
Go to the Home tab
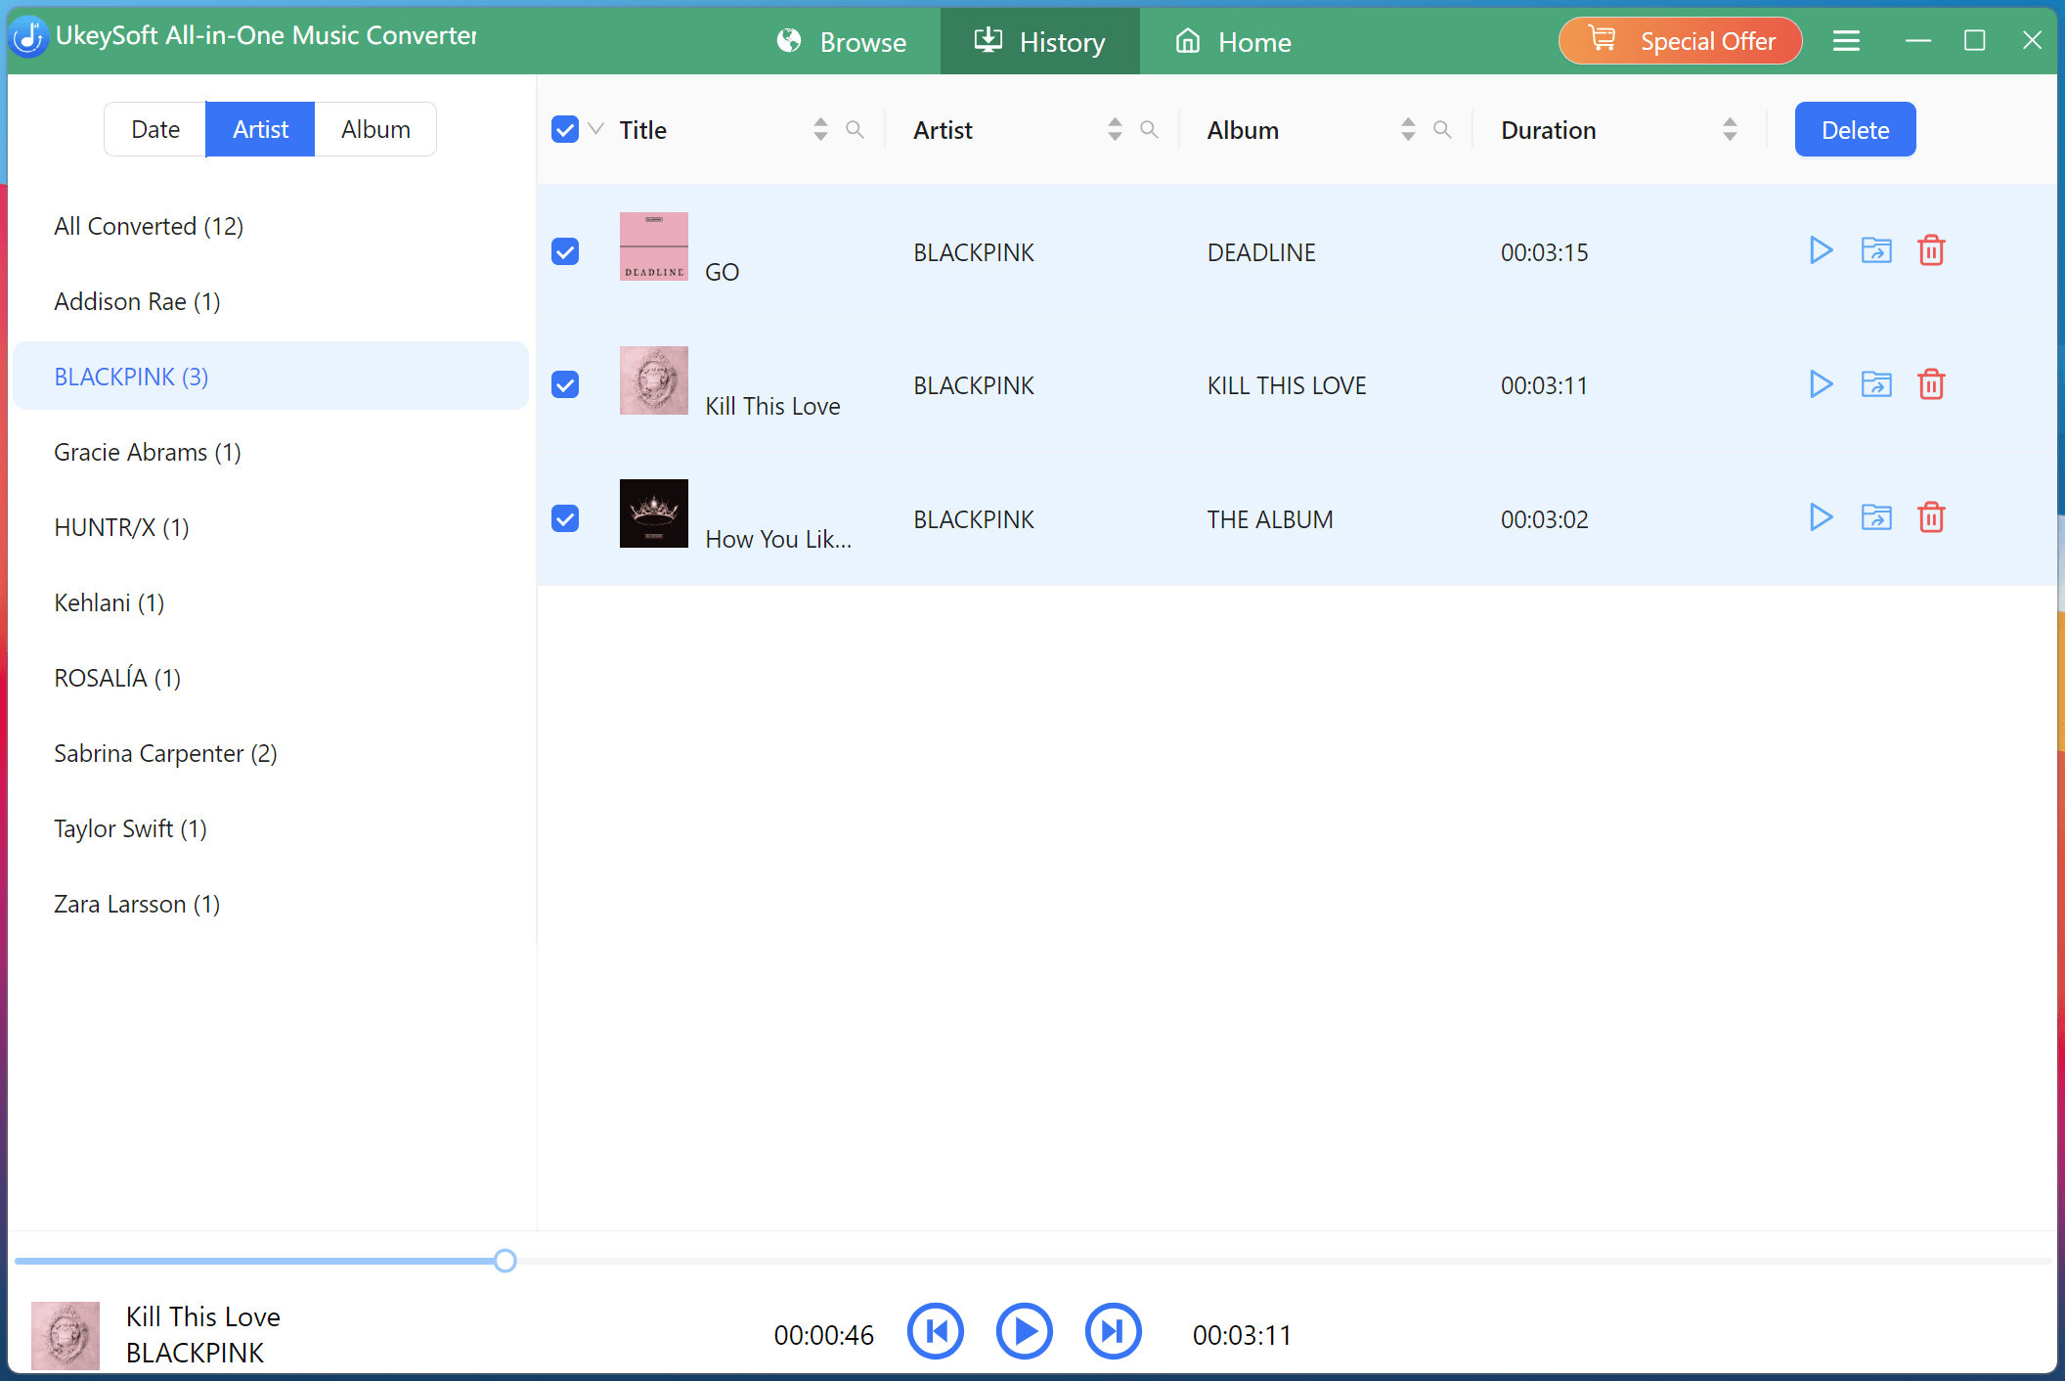point(1233,42)
